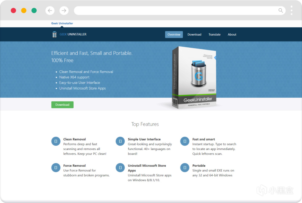Click the 'Portable' feature title
The image size is (302, 203).
(199, 165)
